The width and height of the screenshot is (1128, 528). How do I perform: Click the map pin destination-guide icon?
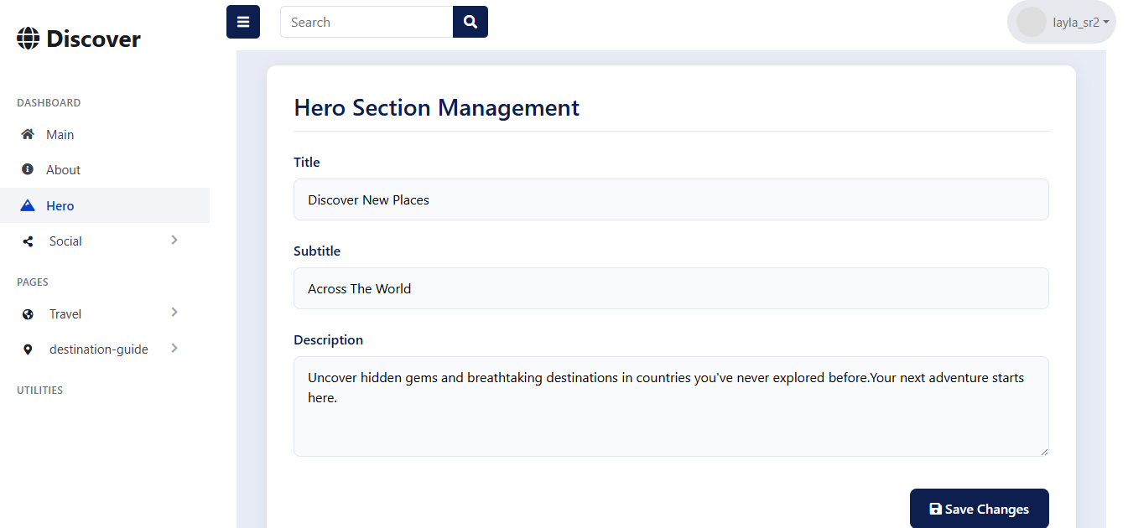(28, 349)
